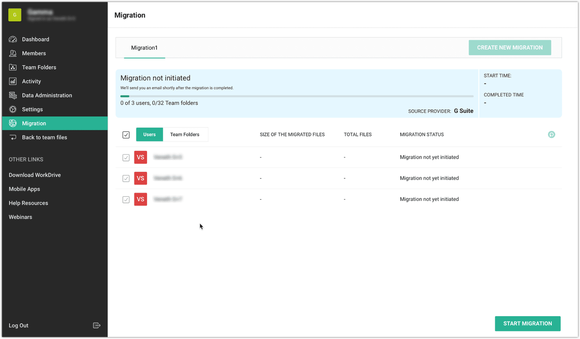Open the Download WorkDrive link

[x=35, y=175]
